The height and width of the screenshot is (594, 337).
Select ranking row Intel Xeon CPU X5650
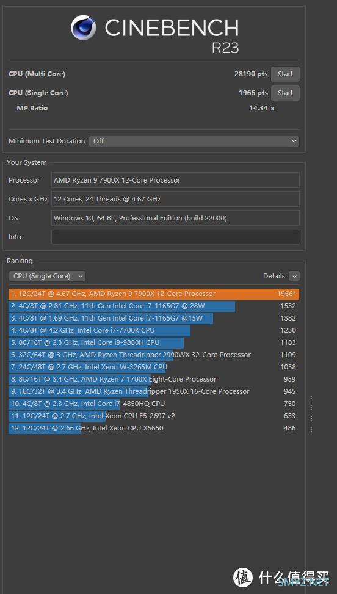(x=154, y=428)
